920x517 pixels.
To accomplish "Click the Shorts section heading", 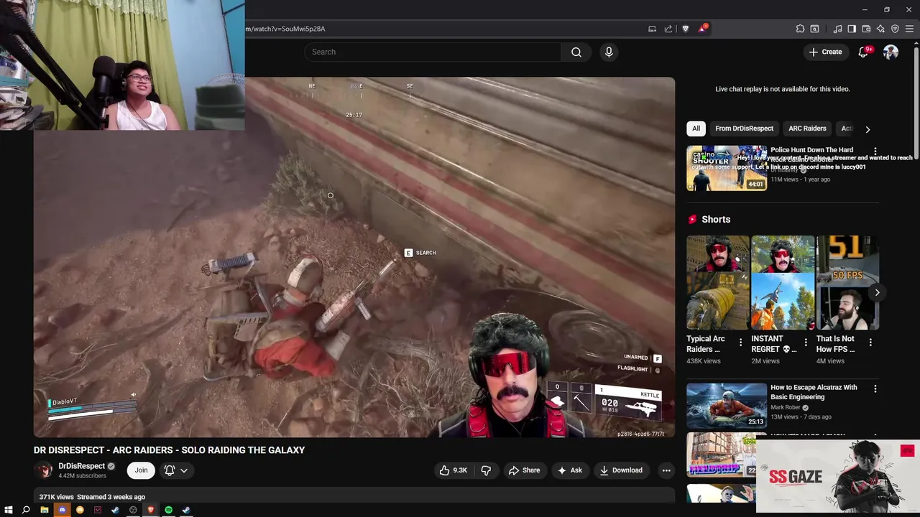I will coord(716,219).
